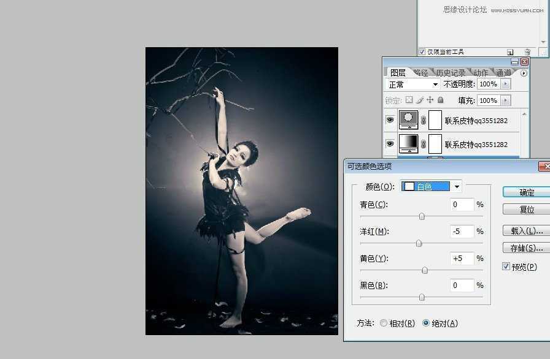Screen dimensions: 550x359
Task: Switch to the 历史记录 tab
Action: [x=451, y=72]
